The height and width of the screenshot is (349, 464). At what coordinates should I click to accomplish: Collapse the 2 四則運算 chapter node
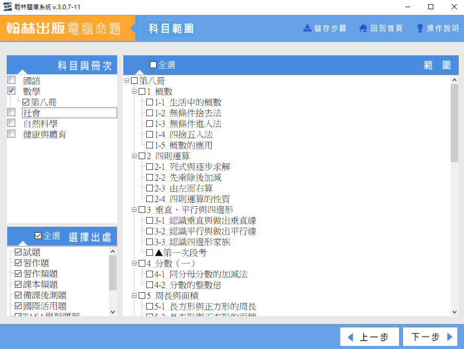tap(135, 156)
